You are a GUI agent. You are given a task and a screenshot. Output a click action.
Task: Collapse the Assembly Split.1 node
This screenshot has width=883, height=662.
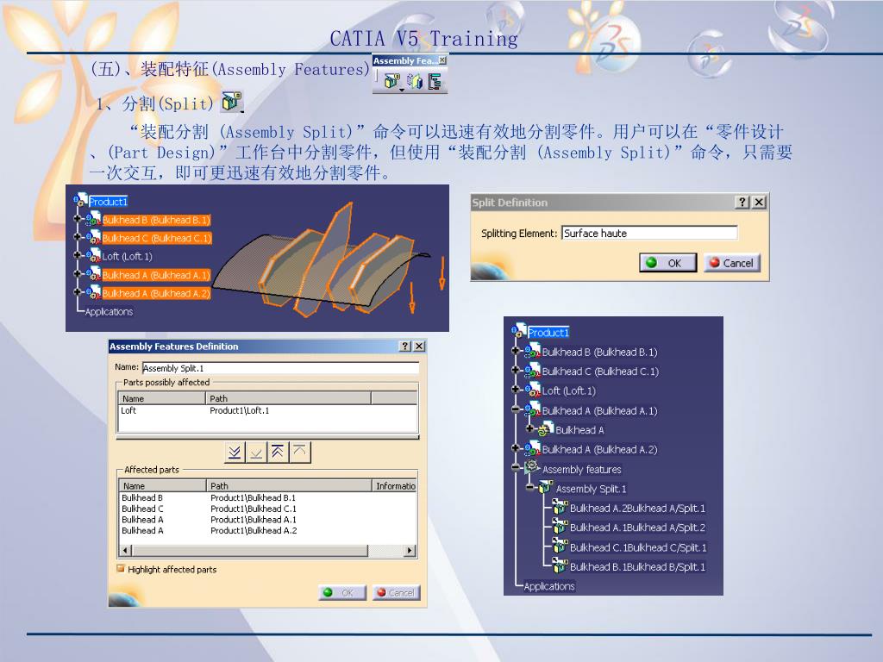click(529, 487)
